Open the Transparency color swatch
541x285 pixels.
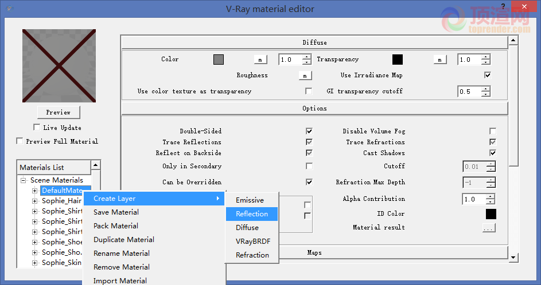[398, 60]
